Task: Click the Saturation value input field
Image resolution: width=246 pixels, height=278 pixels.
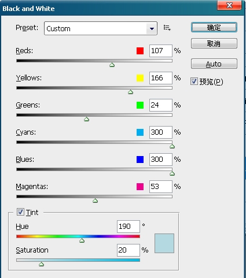Action: (x=128, y=250)
